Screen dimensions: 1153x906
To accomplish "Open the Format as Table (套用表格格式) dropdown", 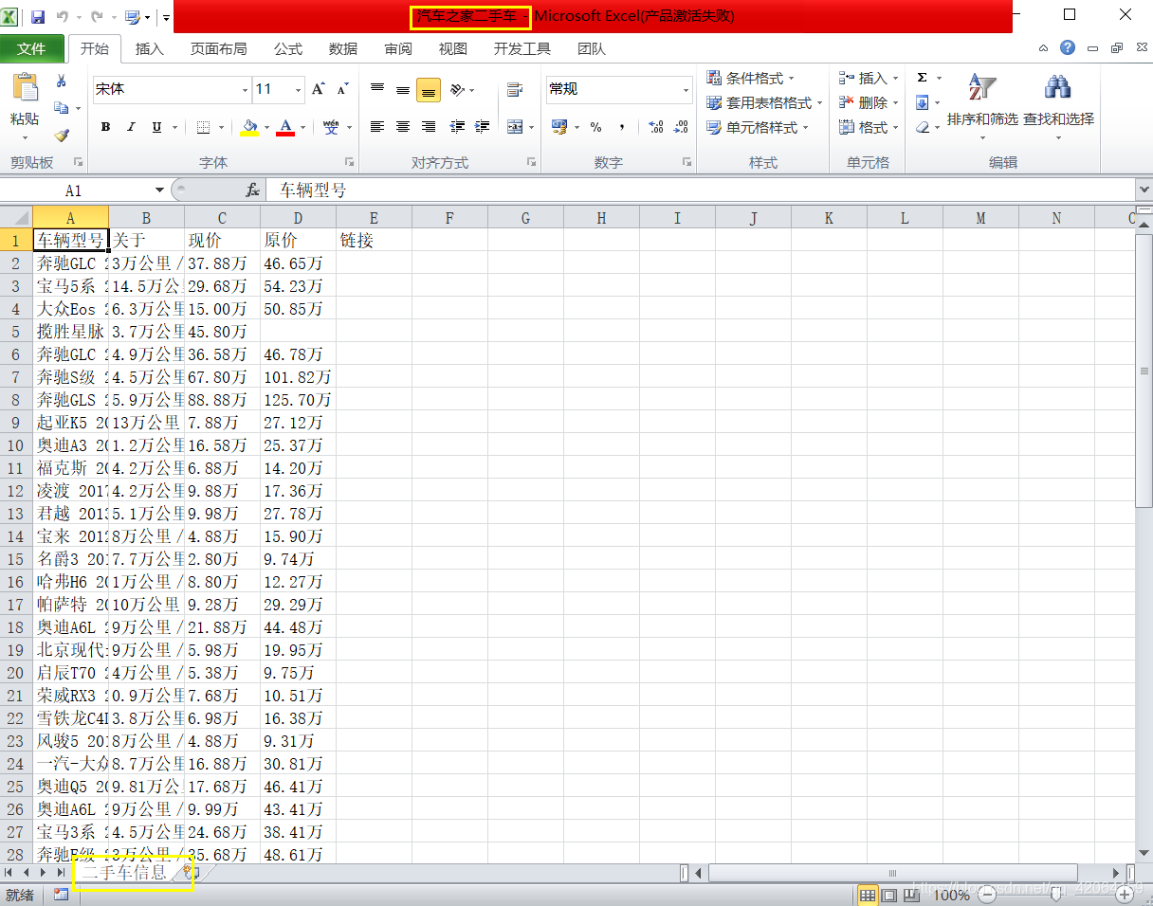I will click(x=764, y=102).
